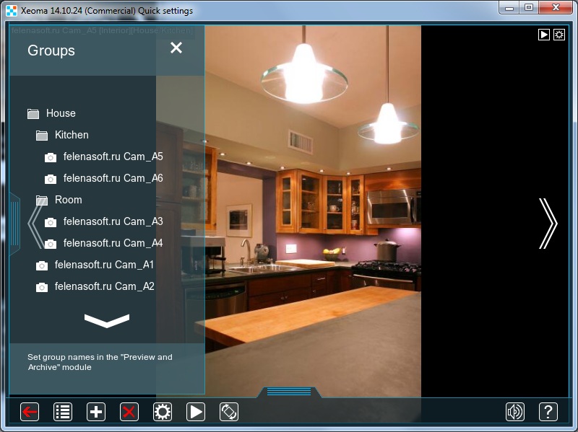Image resolution: width=578 pixels, height=432 pixels.
Task: Open the main menu list icon
Action: [x=63, y=412]
